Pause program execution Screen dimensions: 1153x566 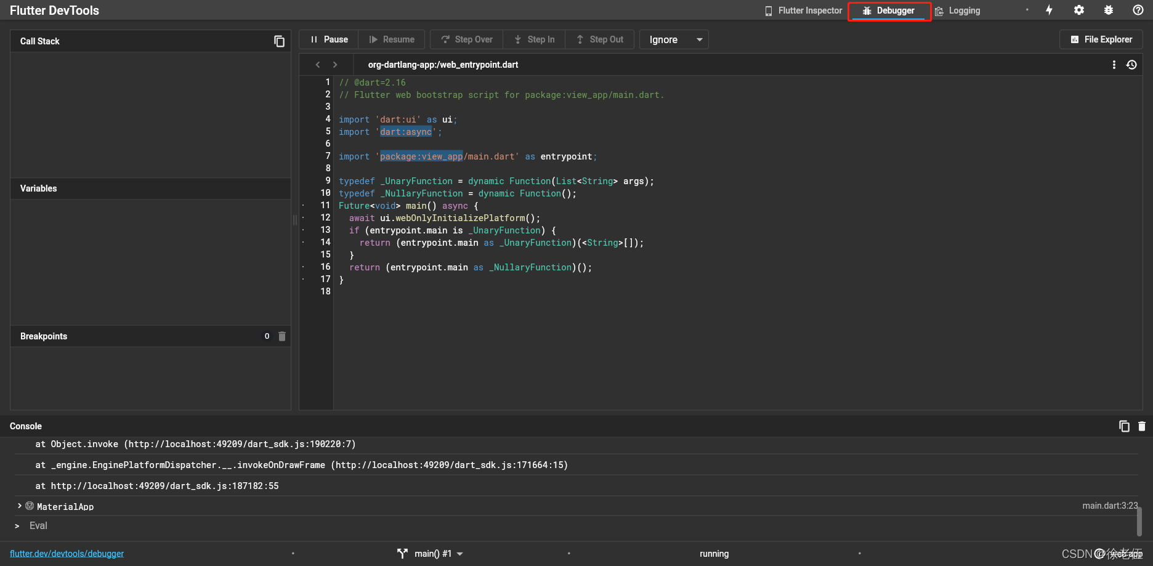pyautogui.click(x=330, y=39)
